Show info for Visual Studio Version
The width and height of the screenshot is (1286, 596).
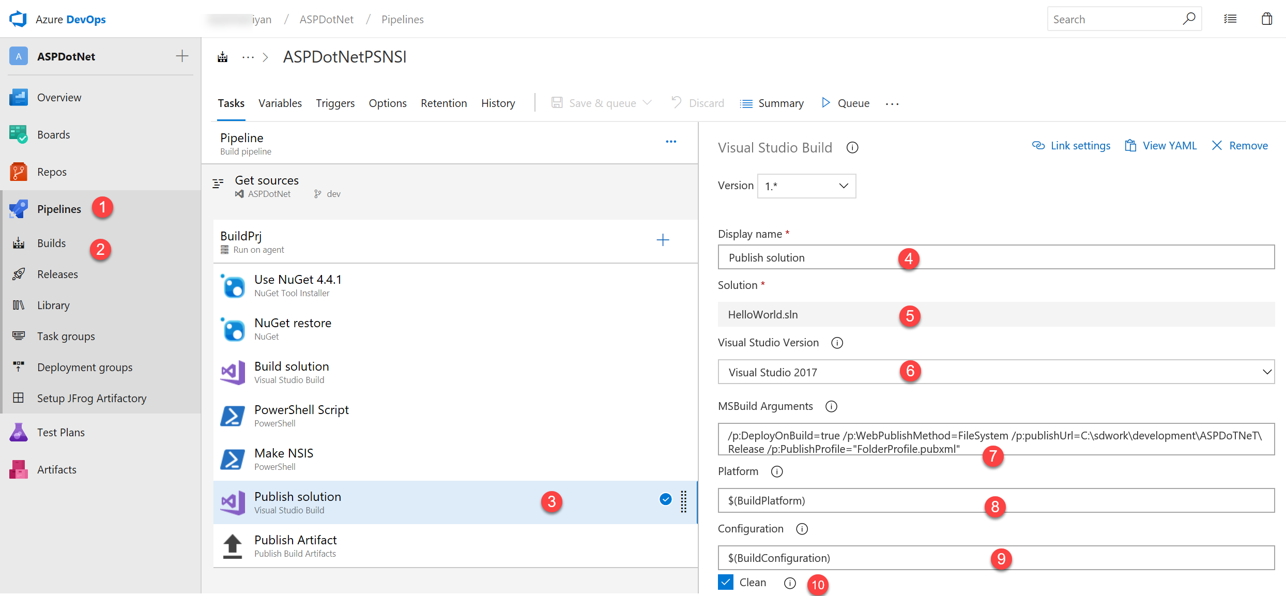click(x=837, y=343)
